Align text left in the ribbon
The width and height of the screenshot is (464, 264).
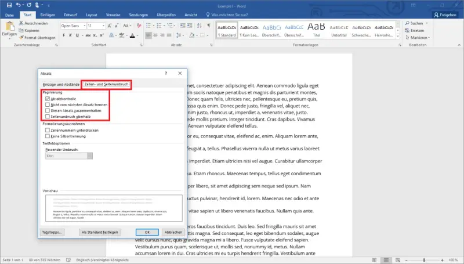tap(148, 35)
